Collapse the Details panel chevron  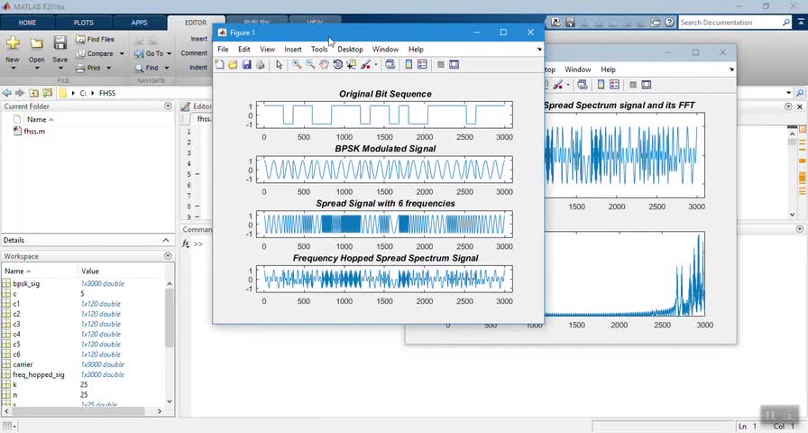coord(166,240)
